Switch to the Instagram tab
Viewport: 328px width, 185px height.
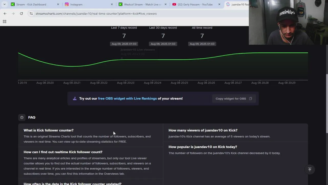pos(88,4)
